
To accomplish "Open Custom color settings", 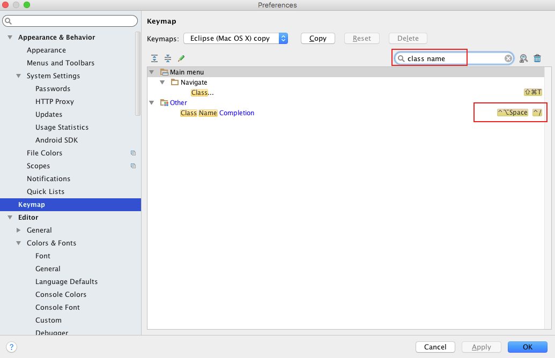I will tap(48, 320).
